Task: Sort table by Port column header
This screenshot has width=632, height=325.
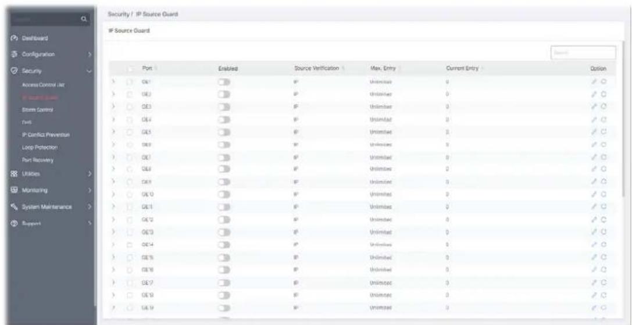Action: (x=149, y=69)
